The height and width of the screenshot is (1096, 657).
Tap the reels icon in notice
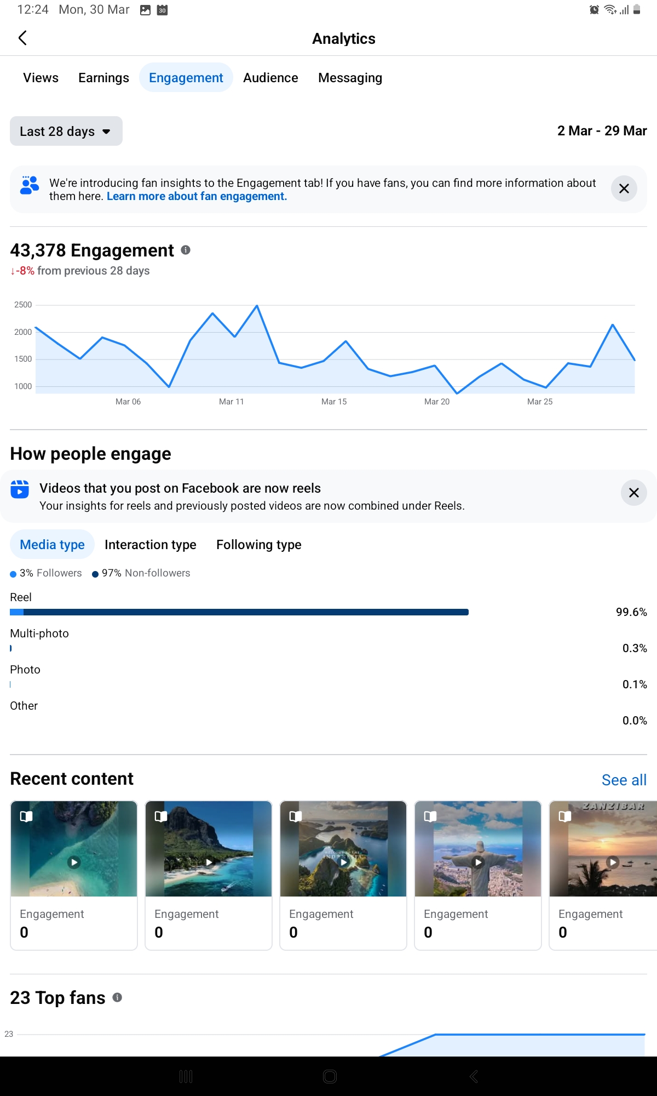(20, 489)
